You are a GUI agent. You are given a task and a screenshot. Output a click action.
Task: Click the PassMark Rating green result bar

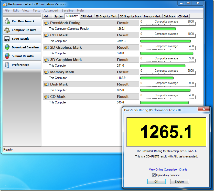(158, 29)
